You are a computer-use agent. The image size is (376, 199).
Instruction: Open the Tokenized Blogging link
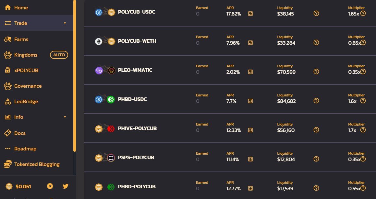pos(36,164)
